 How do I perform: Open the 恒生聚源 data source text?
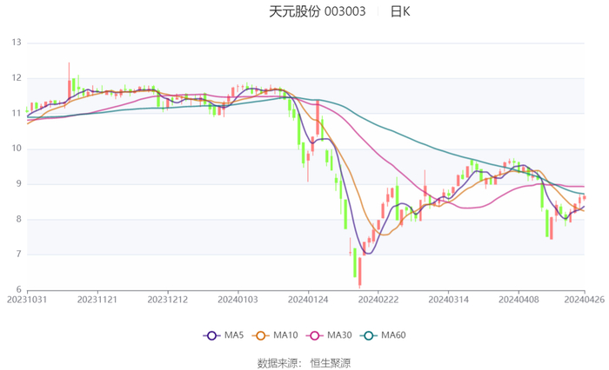pos(330,363)
